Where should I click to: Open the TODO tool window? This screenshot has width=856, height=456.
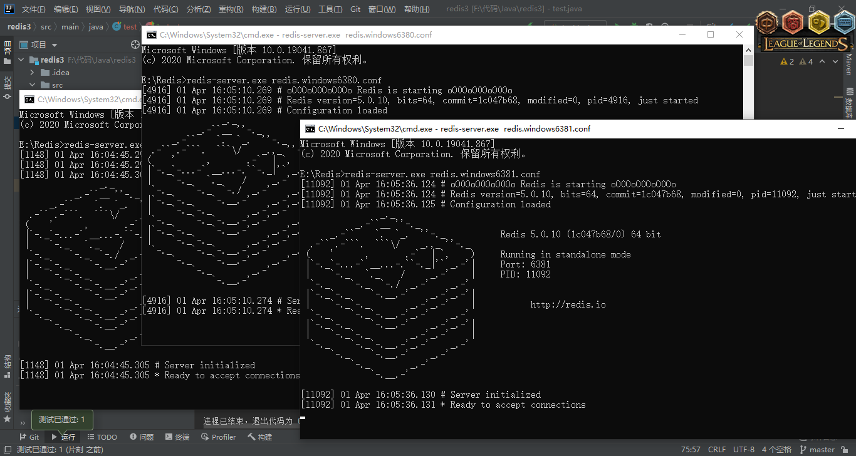(102, 437)
